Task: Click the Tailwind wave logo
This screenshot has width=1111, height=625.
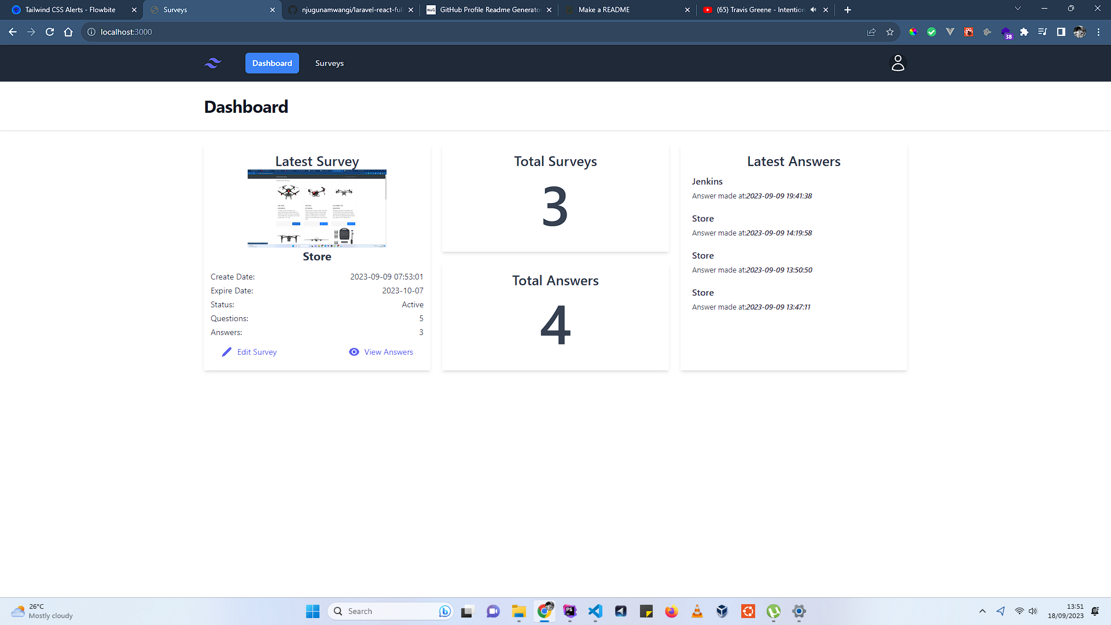Action: pos(213,63)
